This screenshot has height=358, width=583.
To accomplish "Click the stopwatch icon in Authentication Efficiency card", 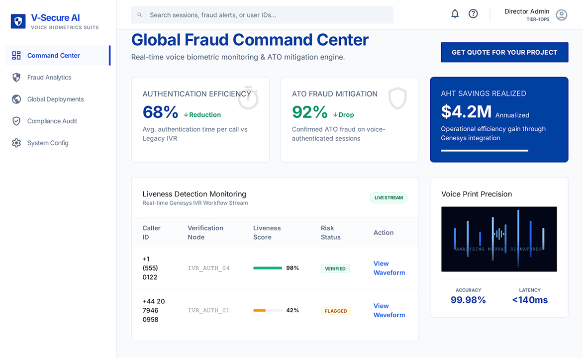I will pyautogui.click(x=248, y=98).
